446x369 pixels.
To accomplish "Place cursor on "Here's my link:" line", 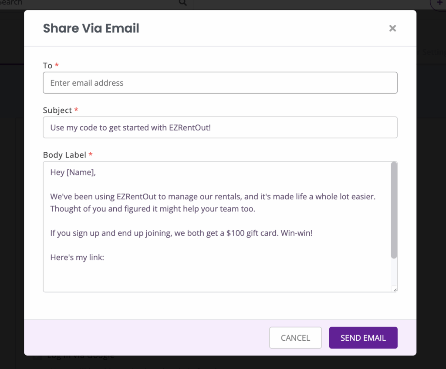I will click(x=77, y=257).
